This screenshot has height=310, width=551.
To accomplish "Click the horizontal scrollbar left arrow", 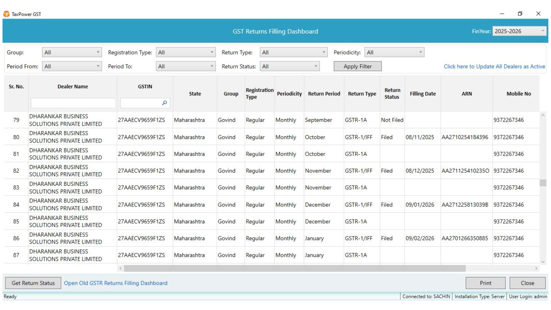I will point(121,268).
